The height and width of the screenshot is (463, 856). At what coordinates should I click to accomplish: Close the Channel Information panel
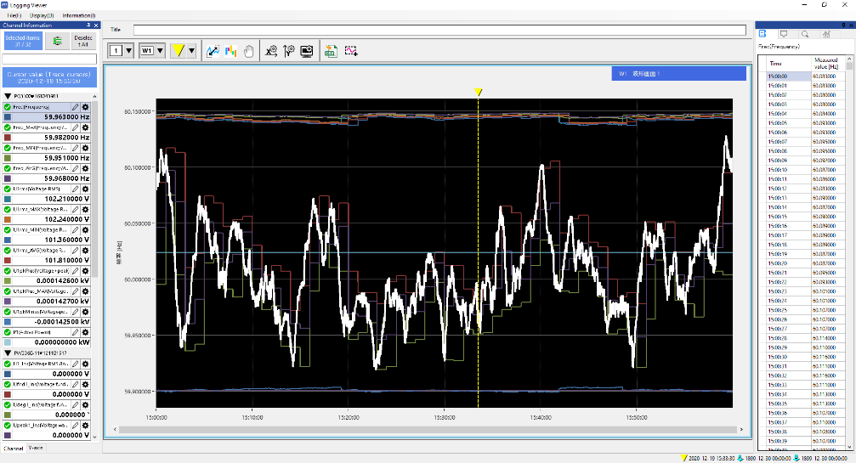click(x=96, y=25)
